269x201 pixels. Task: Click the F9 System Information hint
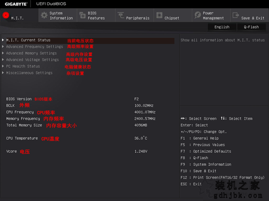click(x=206, y=165)
